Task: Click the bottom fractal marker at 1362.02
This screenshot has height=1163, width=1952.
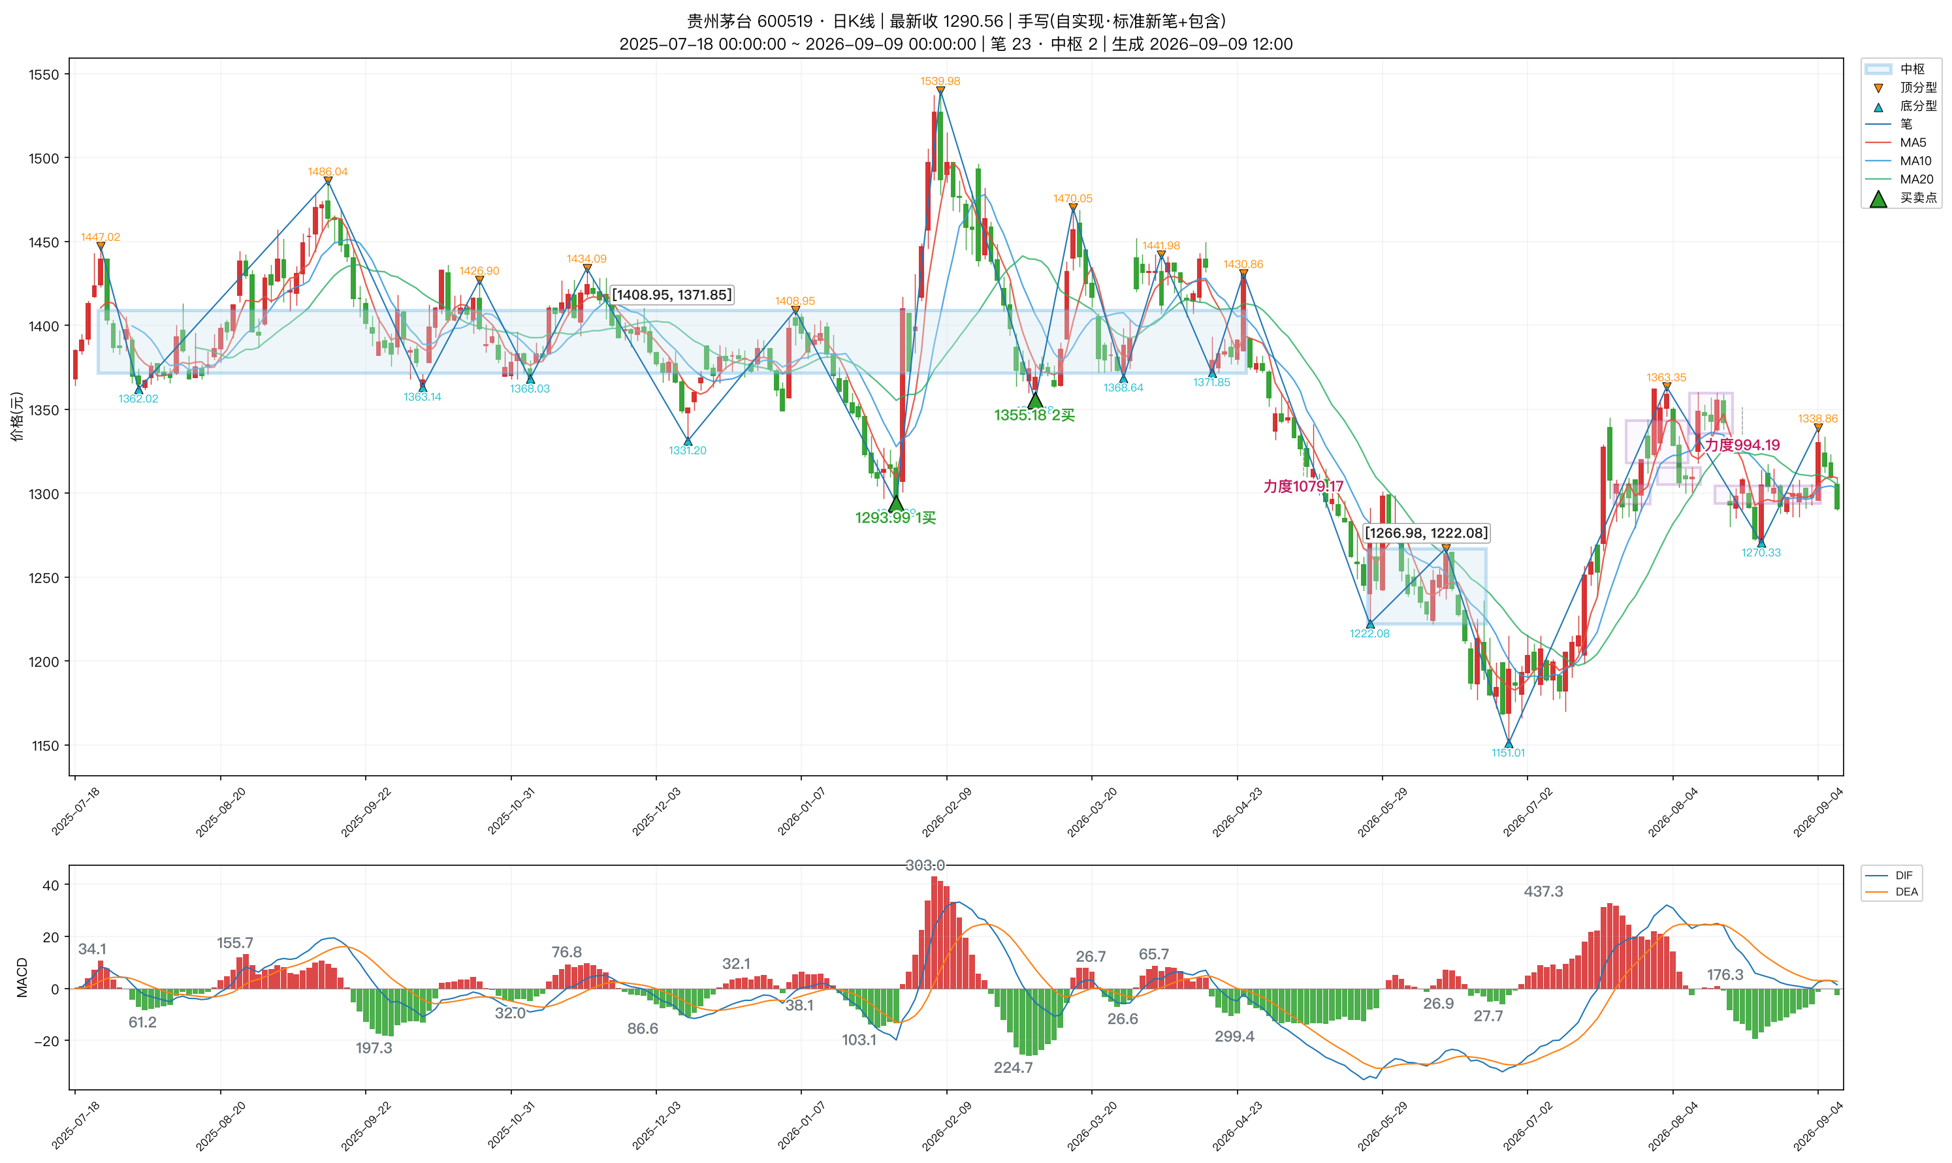Action: point(138,389)
